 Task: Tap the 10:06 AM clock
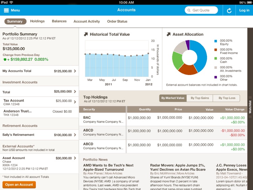point(126,2)
